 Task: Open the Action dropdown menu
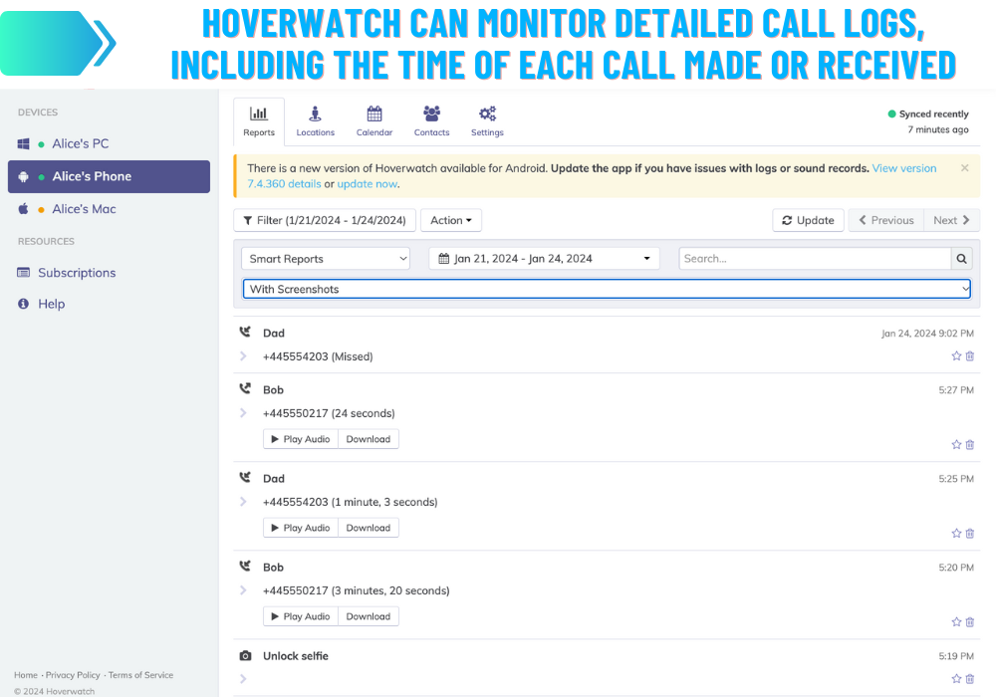pyautogui.click(x=450, y=220)
